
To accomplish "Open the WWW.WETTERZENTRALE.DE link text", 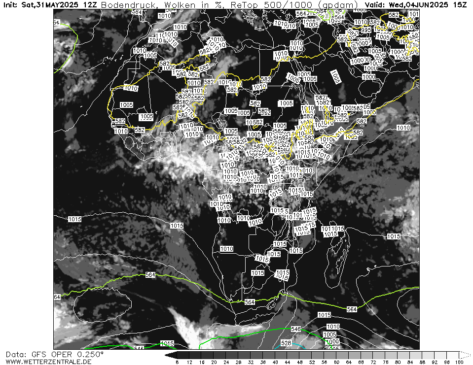I will (48, 362).
